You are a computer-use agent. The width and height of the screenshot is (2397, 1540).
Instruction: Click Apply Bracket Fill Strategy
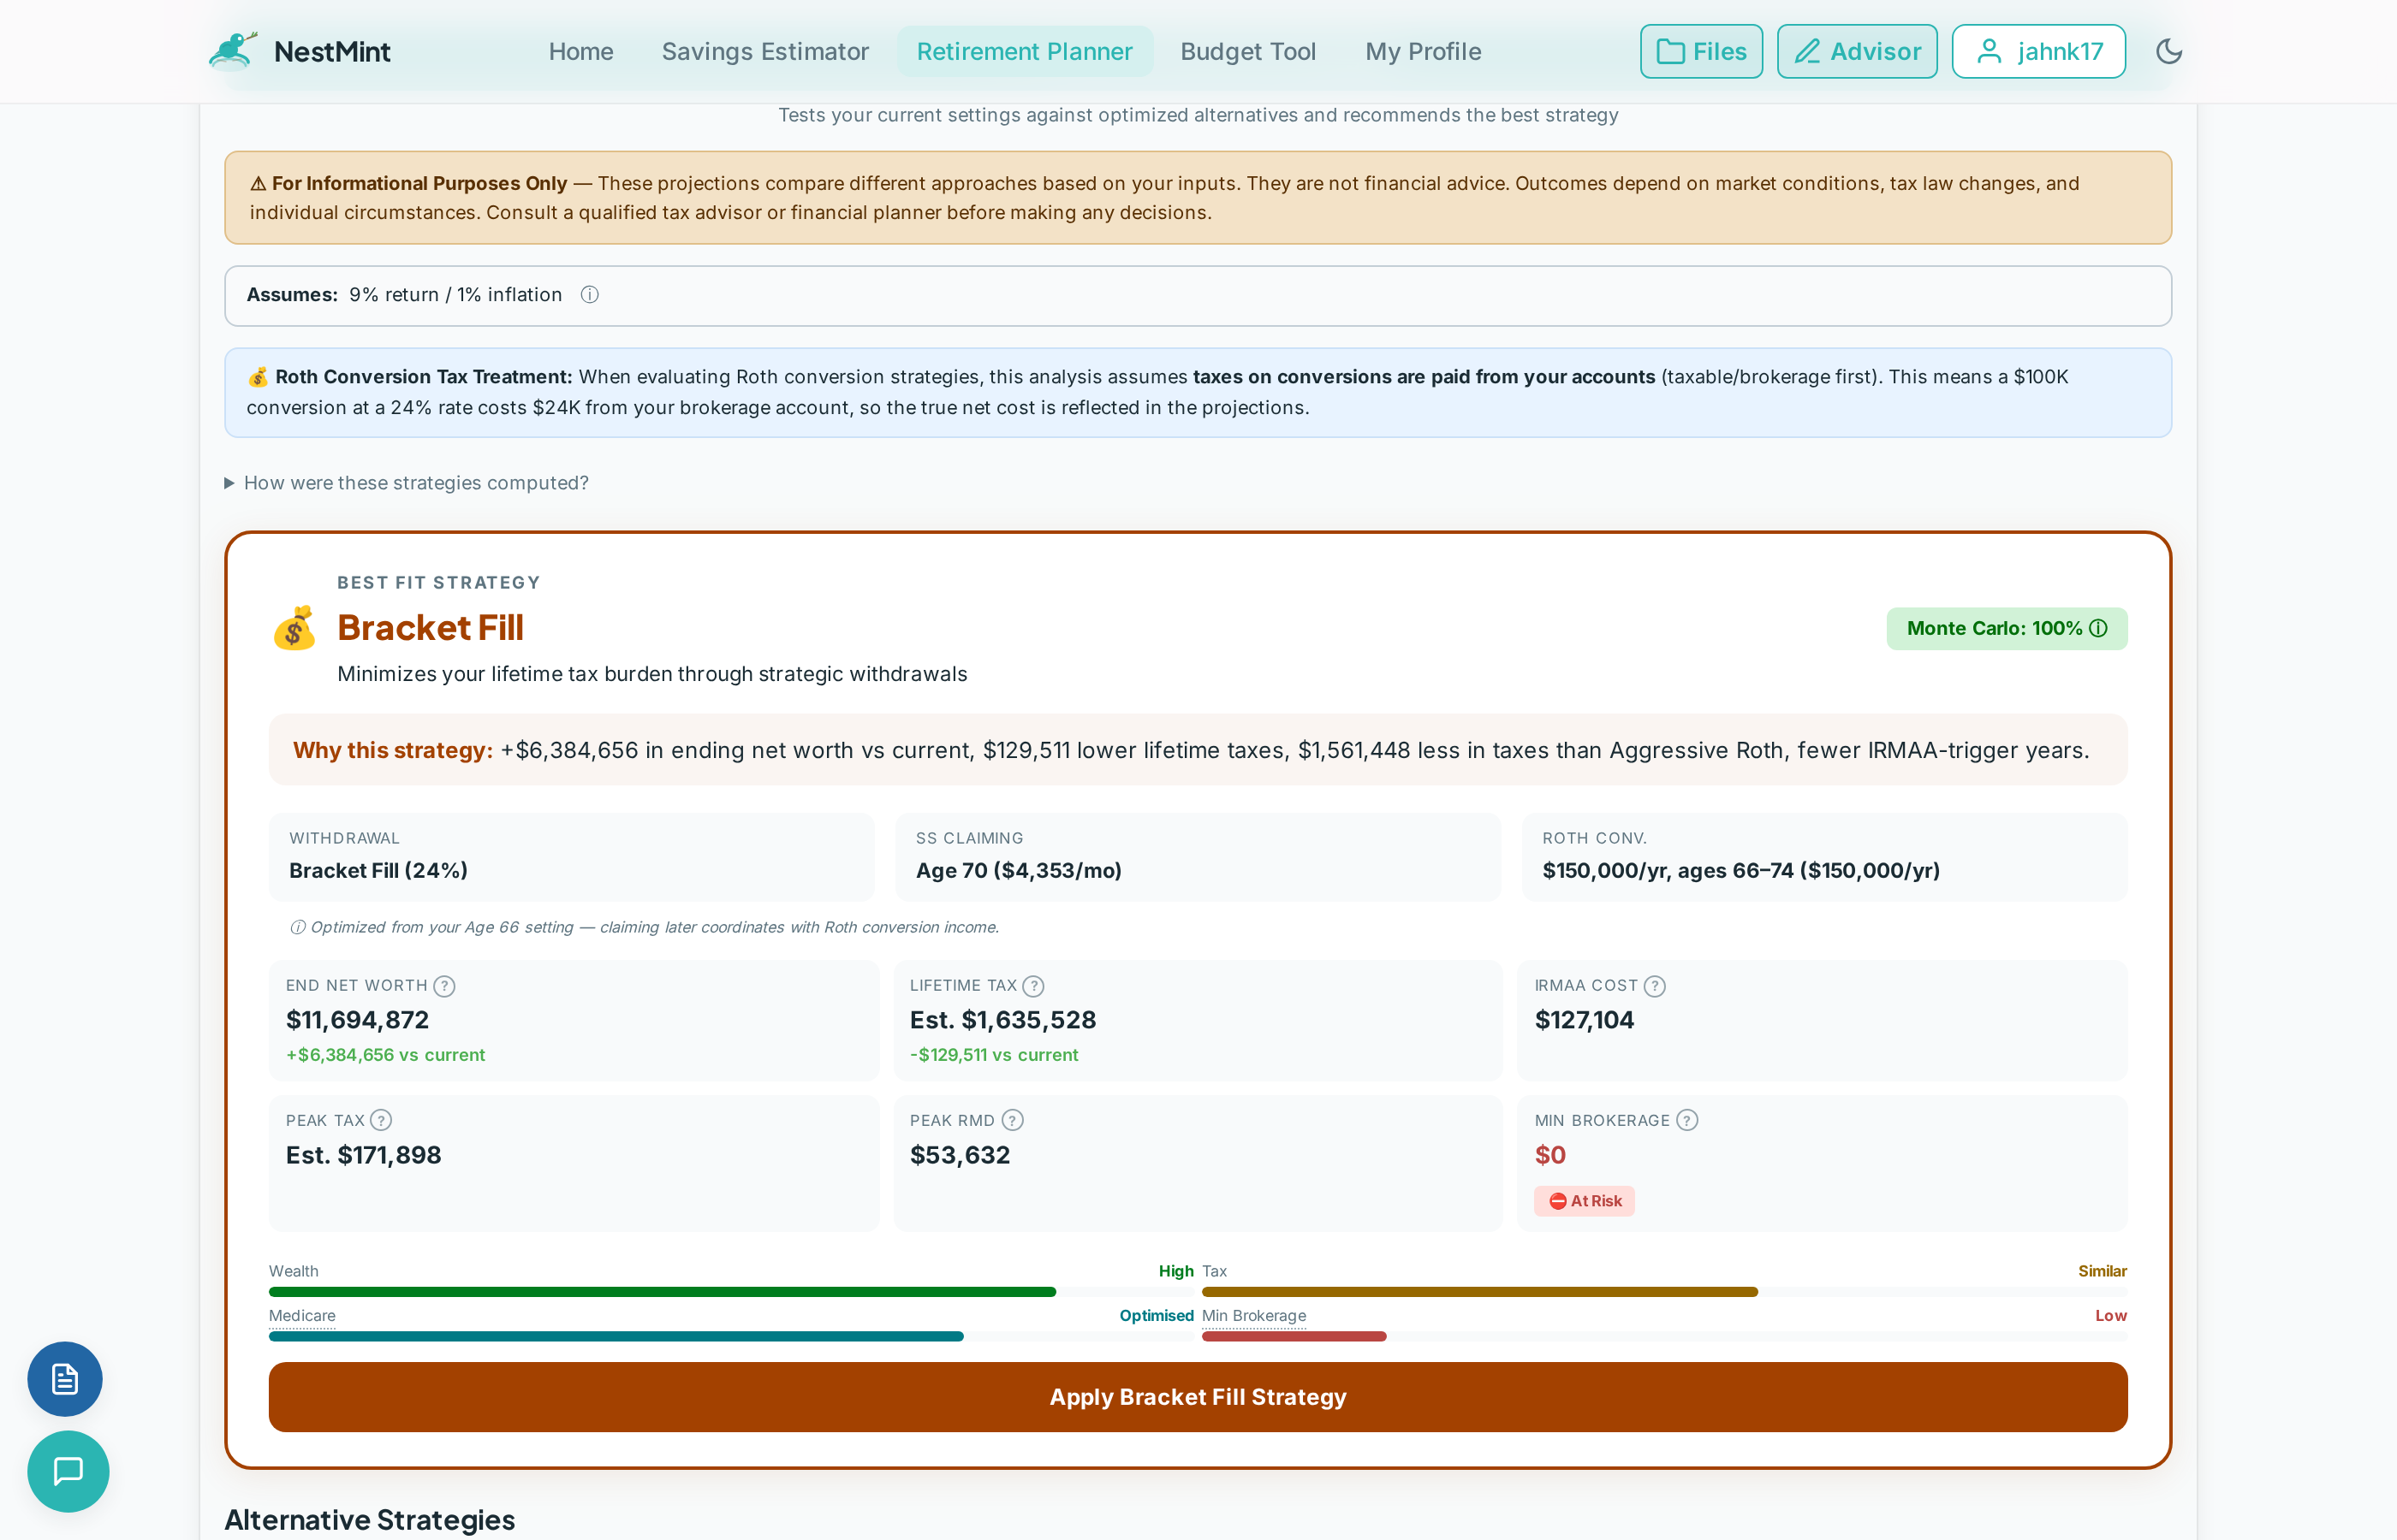click(1198, 1397)
